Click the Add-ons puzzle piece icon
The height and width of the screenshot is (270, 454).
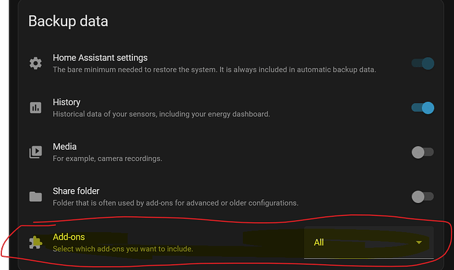point(36,242)
